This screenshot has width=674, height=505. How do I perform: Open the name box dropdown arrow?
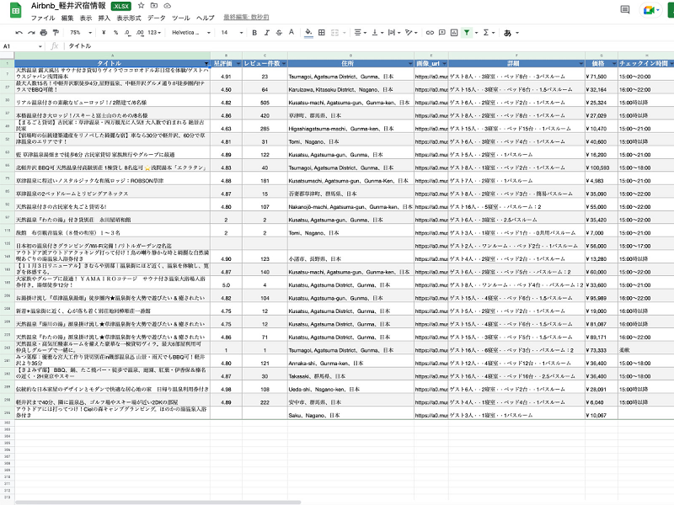coord(40,46)
